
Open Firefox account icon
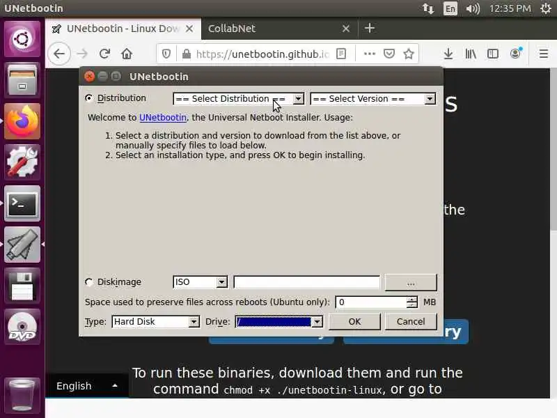pos(515,54)
